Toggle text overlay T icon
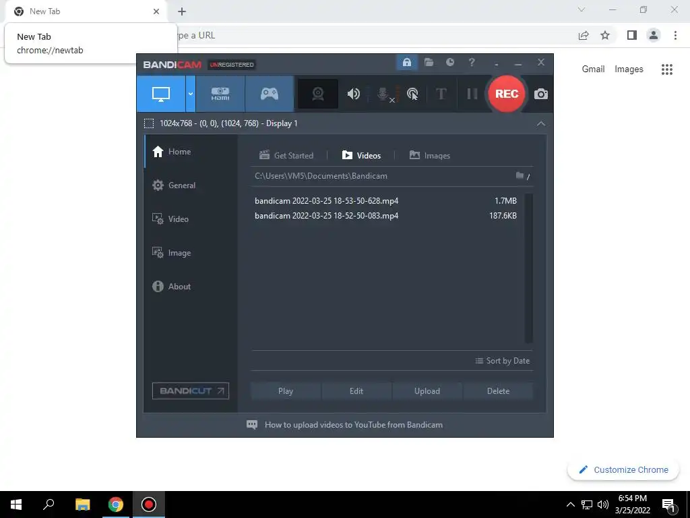 click(x=441, y=94)
